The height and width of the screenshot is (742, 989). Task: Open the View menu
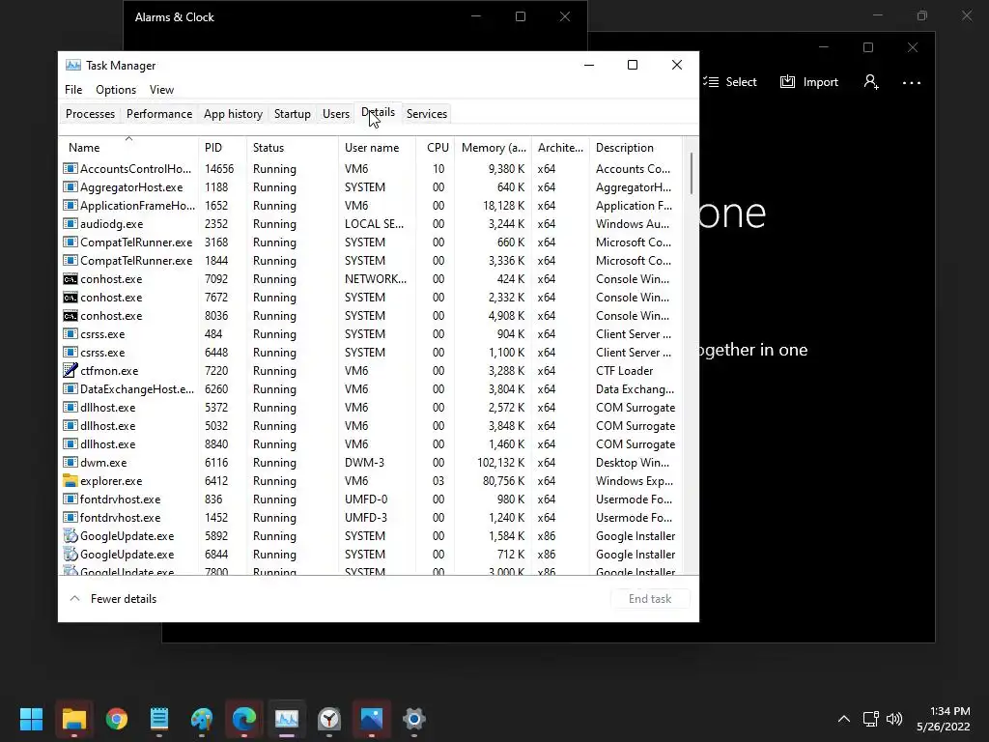pyautogui.click(x=161, y=90)
